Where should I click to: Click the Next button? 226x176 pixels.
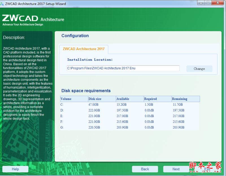point(176,169)
